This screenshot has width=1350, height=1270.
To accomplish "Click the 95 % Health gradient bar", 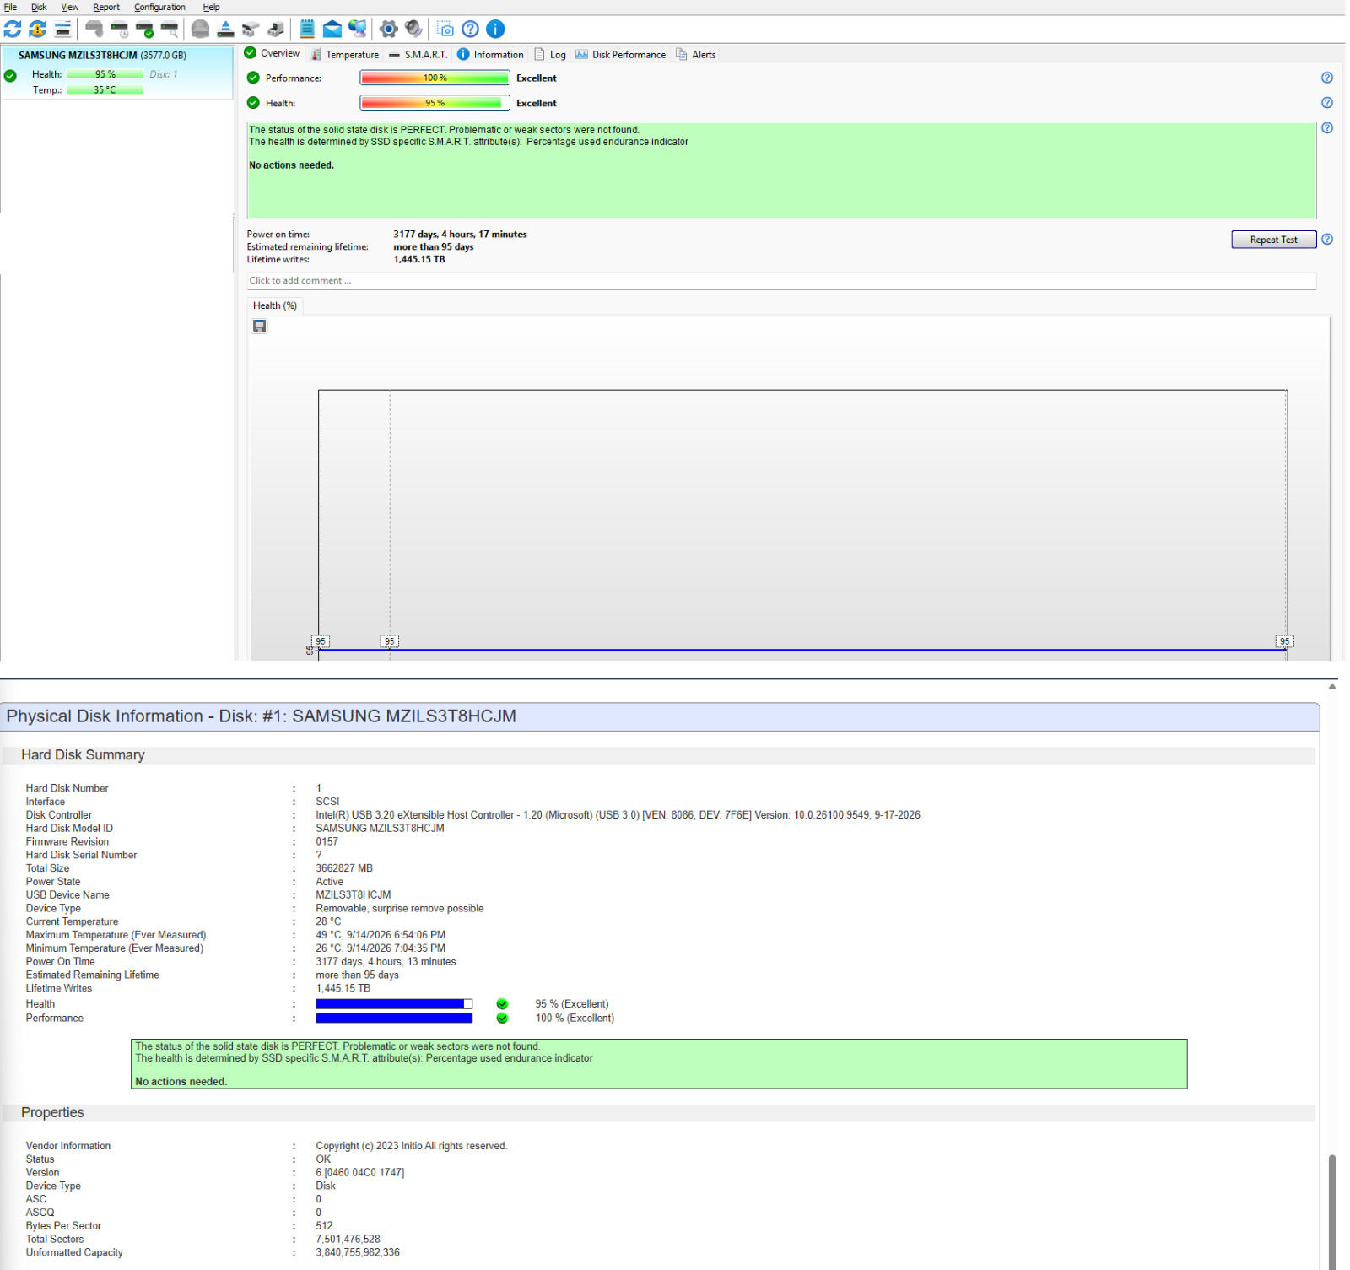I will point(435,103).
